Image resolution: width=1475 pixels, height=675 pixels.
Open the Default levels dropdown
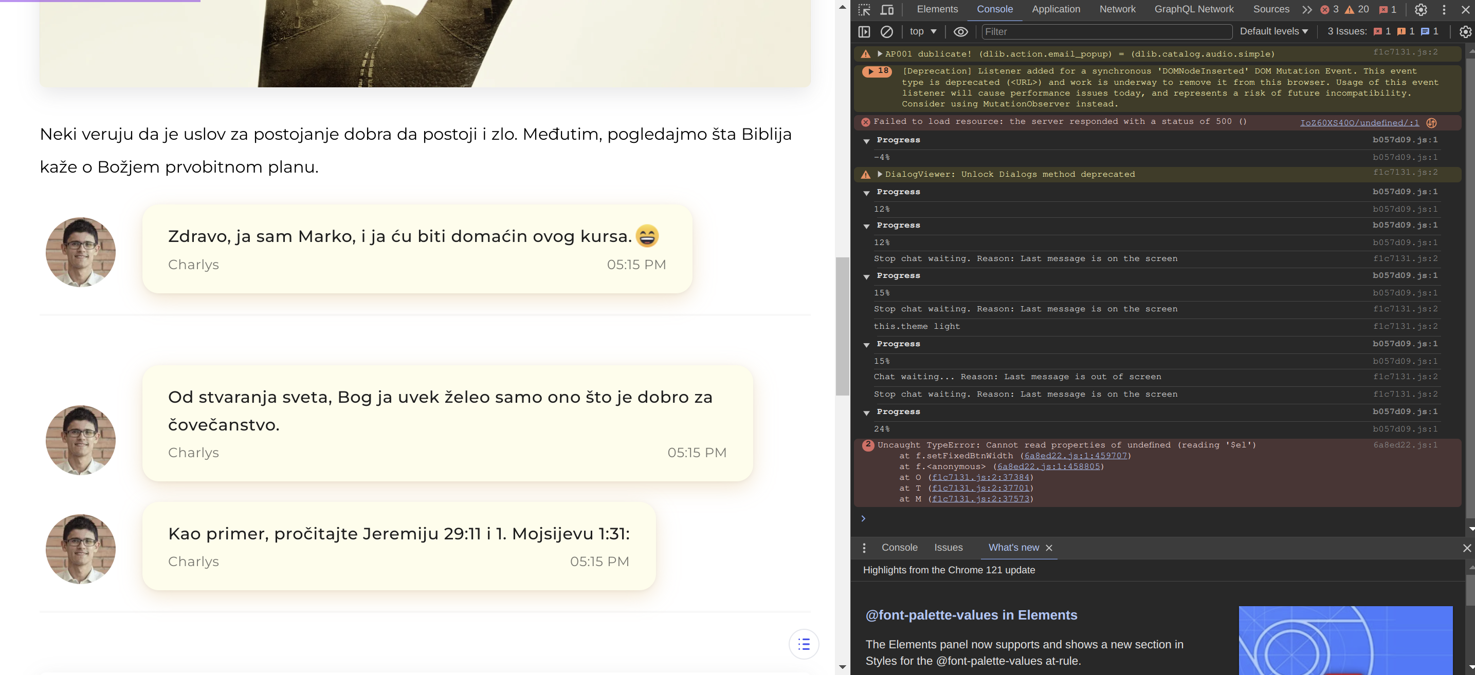[x=1274, y=32]
